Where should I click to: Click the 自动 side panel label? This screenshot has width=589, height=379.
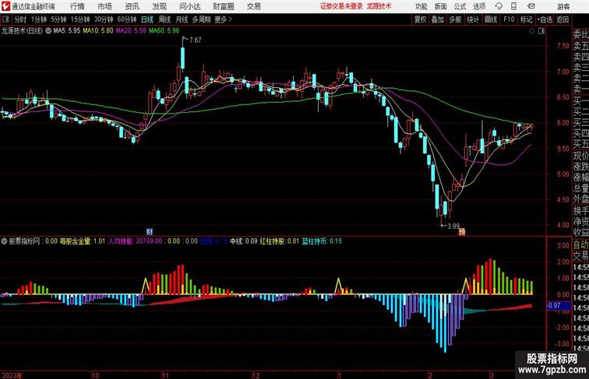coord(580,245)
